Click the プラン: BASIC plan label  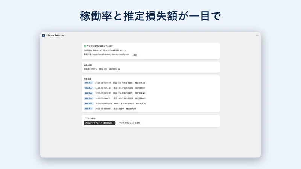[90, 118]
